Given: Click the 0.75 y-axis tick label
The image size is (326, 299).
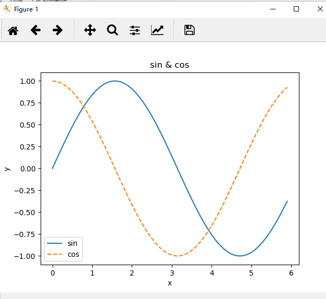Looking at the screenshot, I should (x=28, y=103).
